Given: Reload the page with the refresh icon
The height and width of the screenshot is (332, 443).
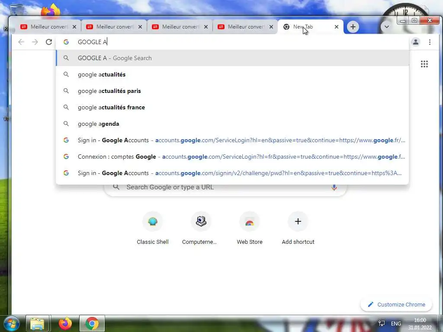Looking at the screenshot, I should coord(49,42).
